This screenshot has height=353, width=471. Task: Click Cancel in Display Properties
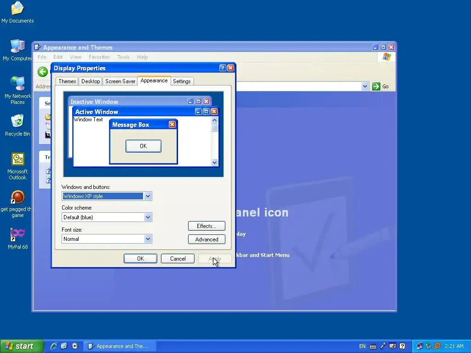click(178, 258)
